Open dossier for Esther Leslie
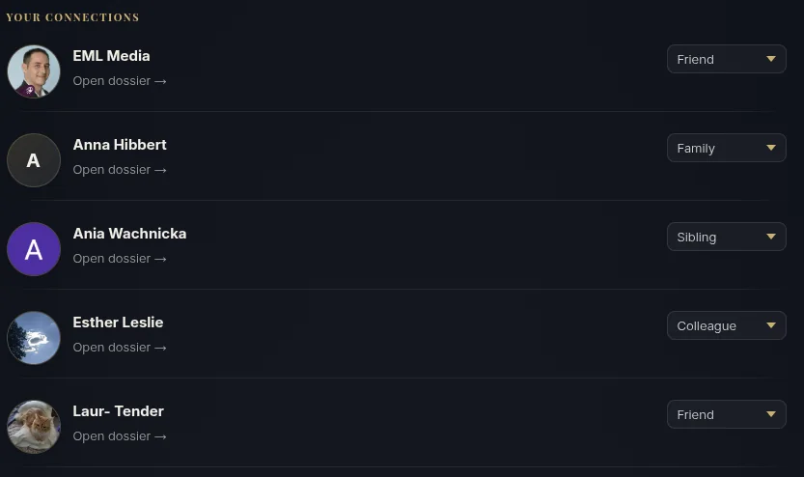Image resolution: width=804 pixels, height=477 pixels. (120, 348)
